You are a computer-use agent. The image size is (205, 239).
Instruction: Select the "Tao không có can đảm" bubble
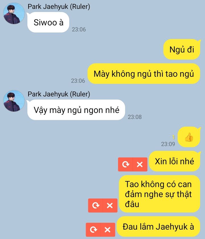[x=159, y=194]
